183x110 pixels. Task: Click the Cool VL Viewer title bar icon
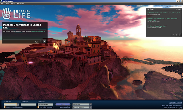click(x=1, y=1)
